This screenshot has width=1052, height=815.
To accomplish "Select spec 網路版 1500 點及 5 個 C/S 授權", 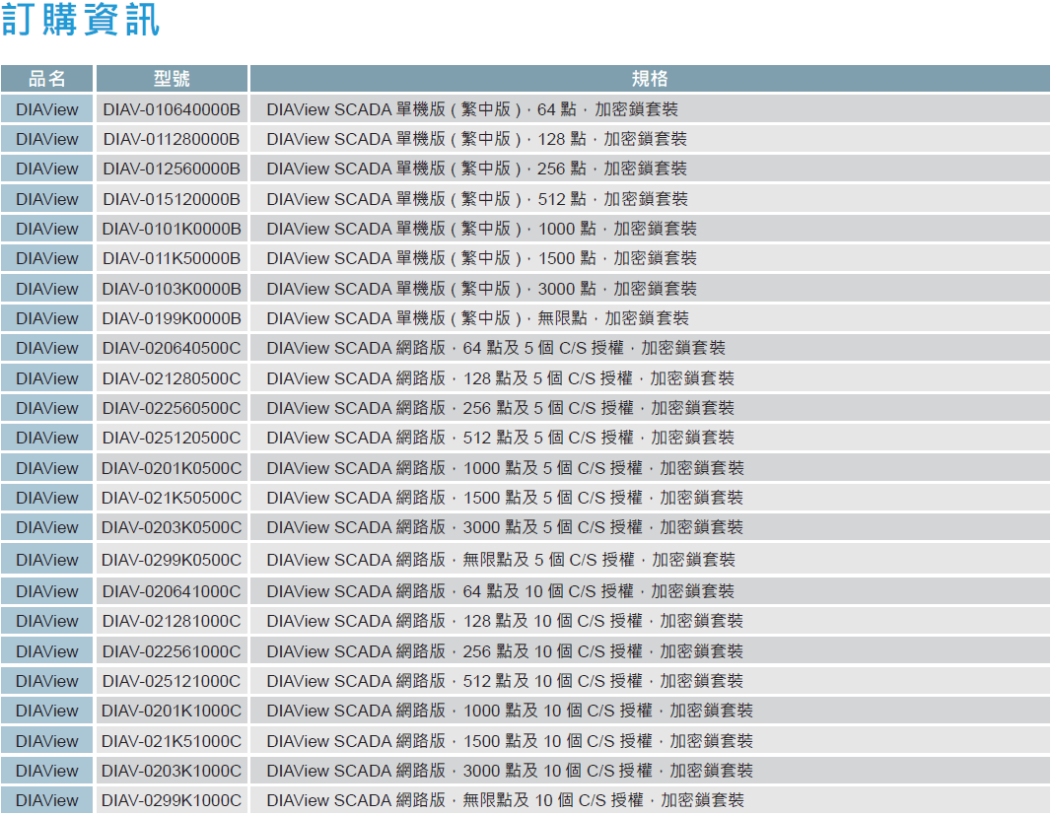I will pos(505,498).
